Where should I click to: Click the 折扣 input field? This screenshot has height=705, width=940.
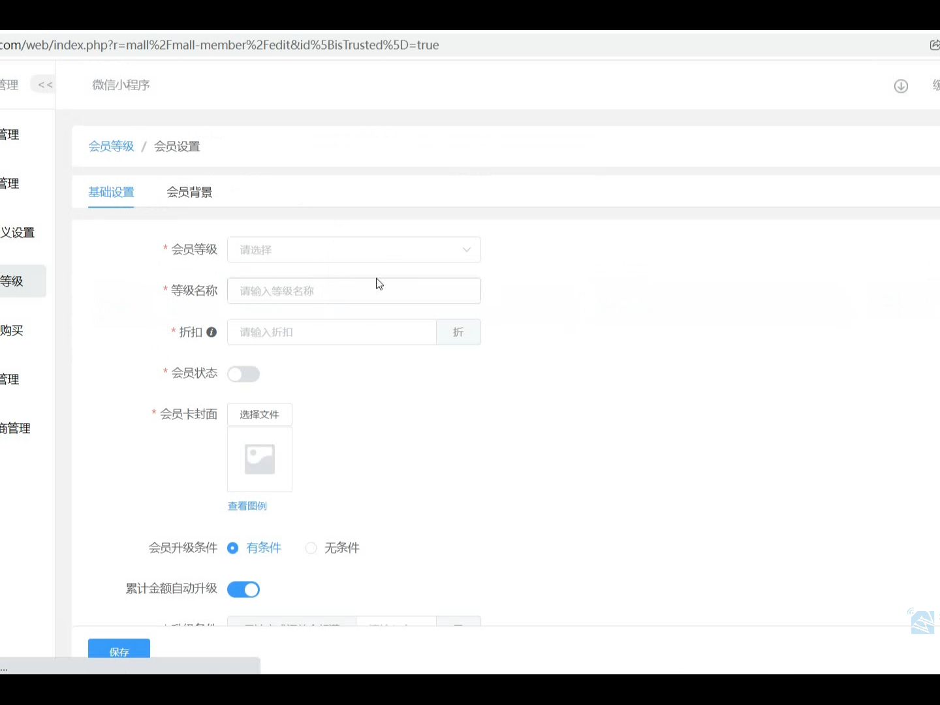click(x=332, y=332)
